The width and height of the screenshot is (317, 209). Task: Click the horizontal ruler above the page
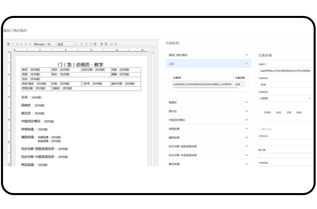81,50
